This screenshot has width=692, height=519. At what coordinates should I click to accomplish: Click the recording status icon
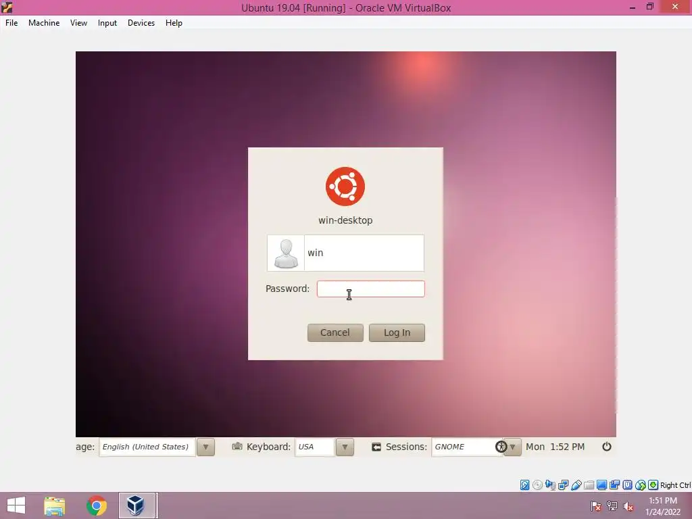[614, 485]
